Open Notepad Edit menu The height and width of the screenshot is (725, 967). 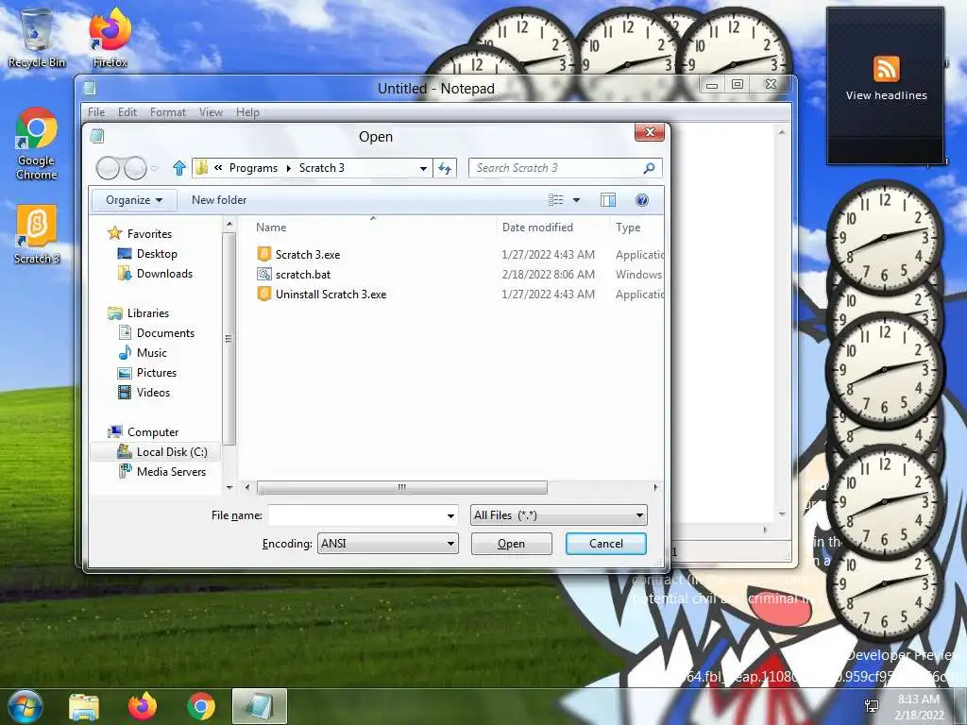[x=127, y=112]
